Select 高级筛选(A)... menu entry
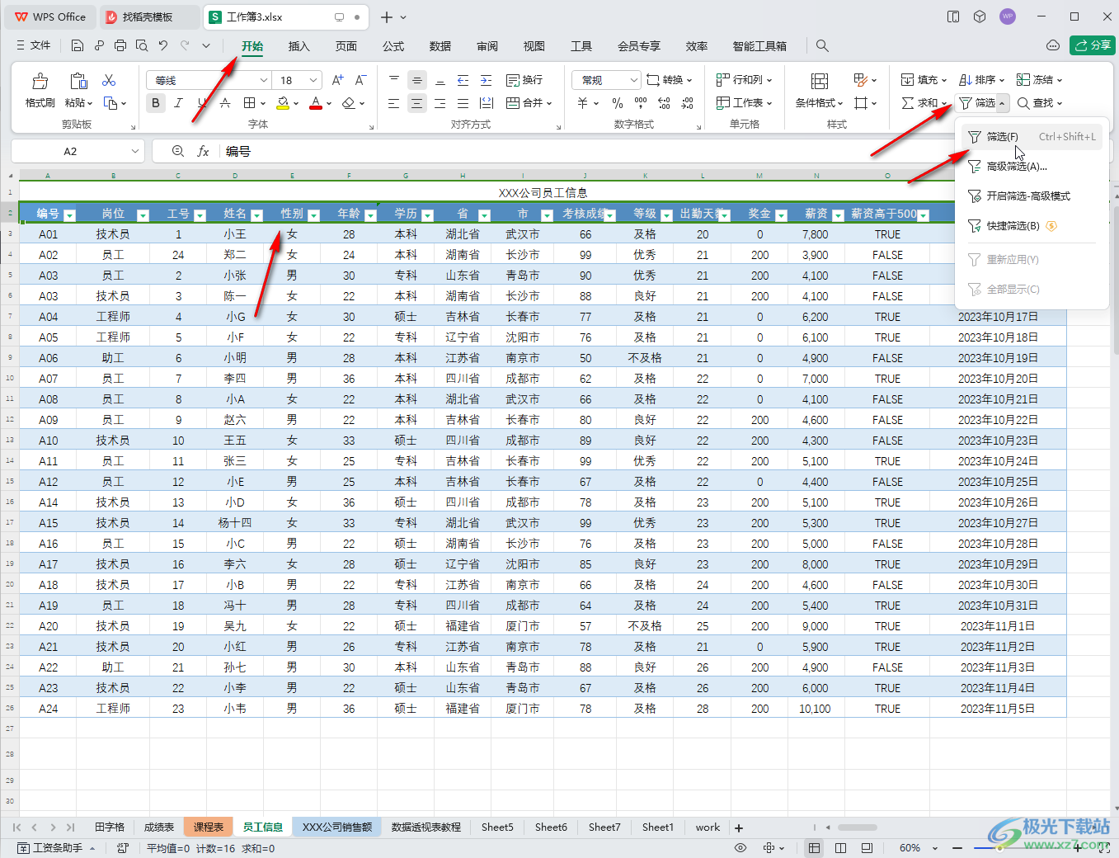This screenshot has height=858, width=1119. [1032, 166]
